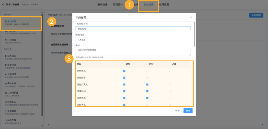
Task: Click the 字段权限 sidebar icon
Action: click(x=6, y=21)
